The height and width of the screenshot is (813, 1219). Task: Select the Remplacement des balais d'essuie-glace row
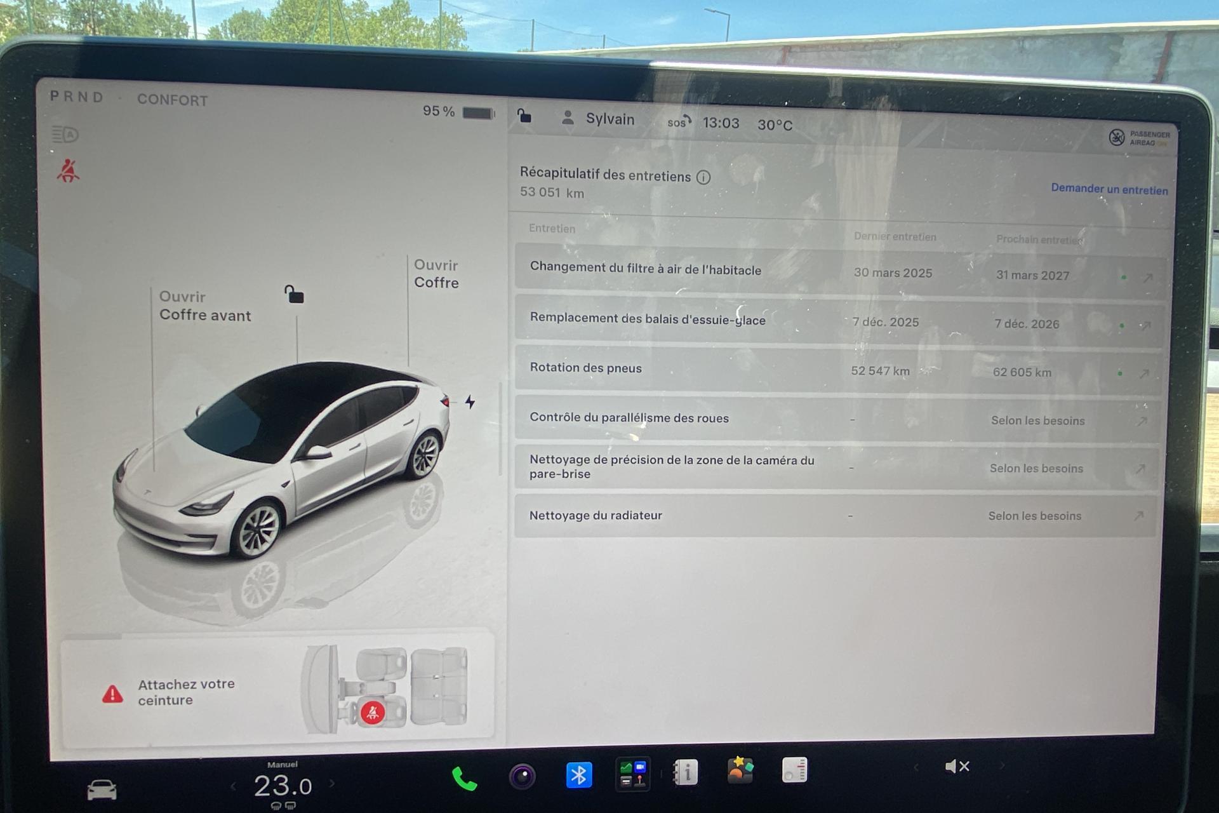839,321
